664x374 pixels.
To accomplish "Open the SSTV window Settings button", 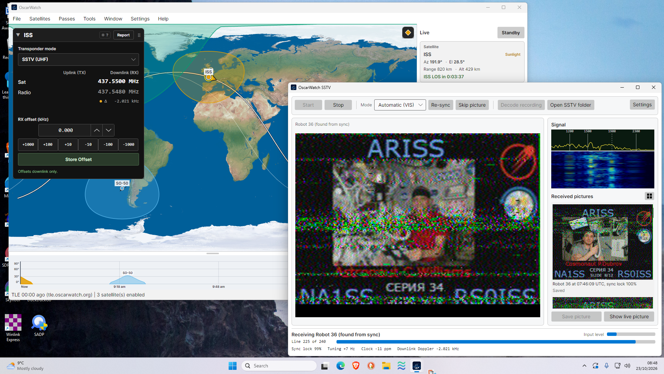I will (642, 105).
